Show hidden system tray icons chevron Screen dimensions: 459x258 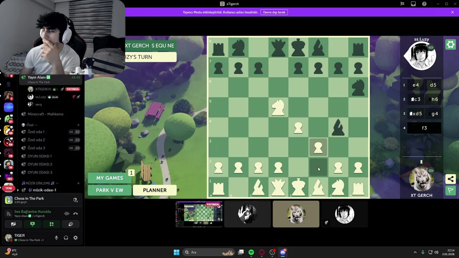(415, 252)
